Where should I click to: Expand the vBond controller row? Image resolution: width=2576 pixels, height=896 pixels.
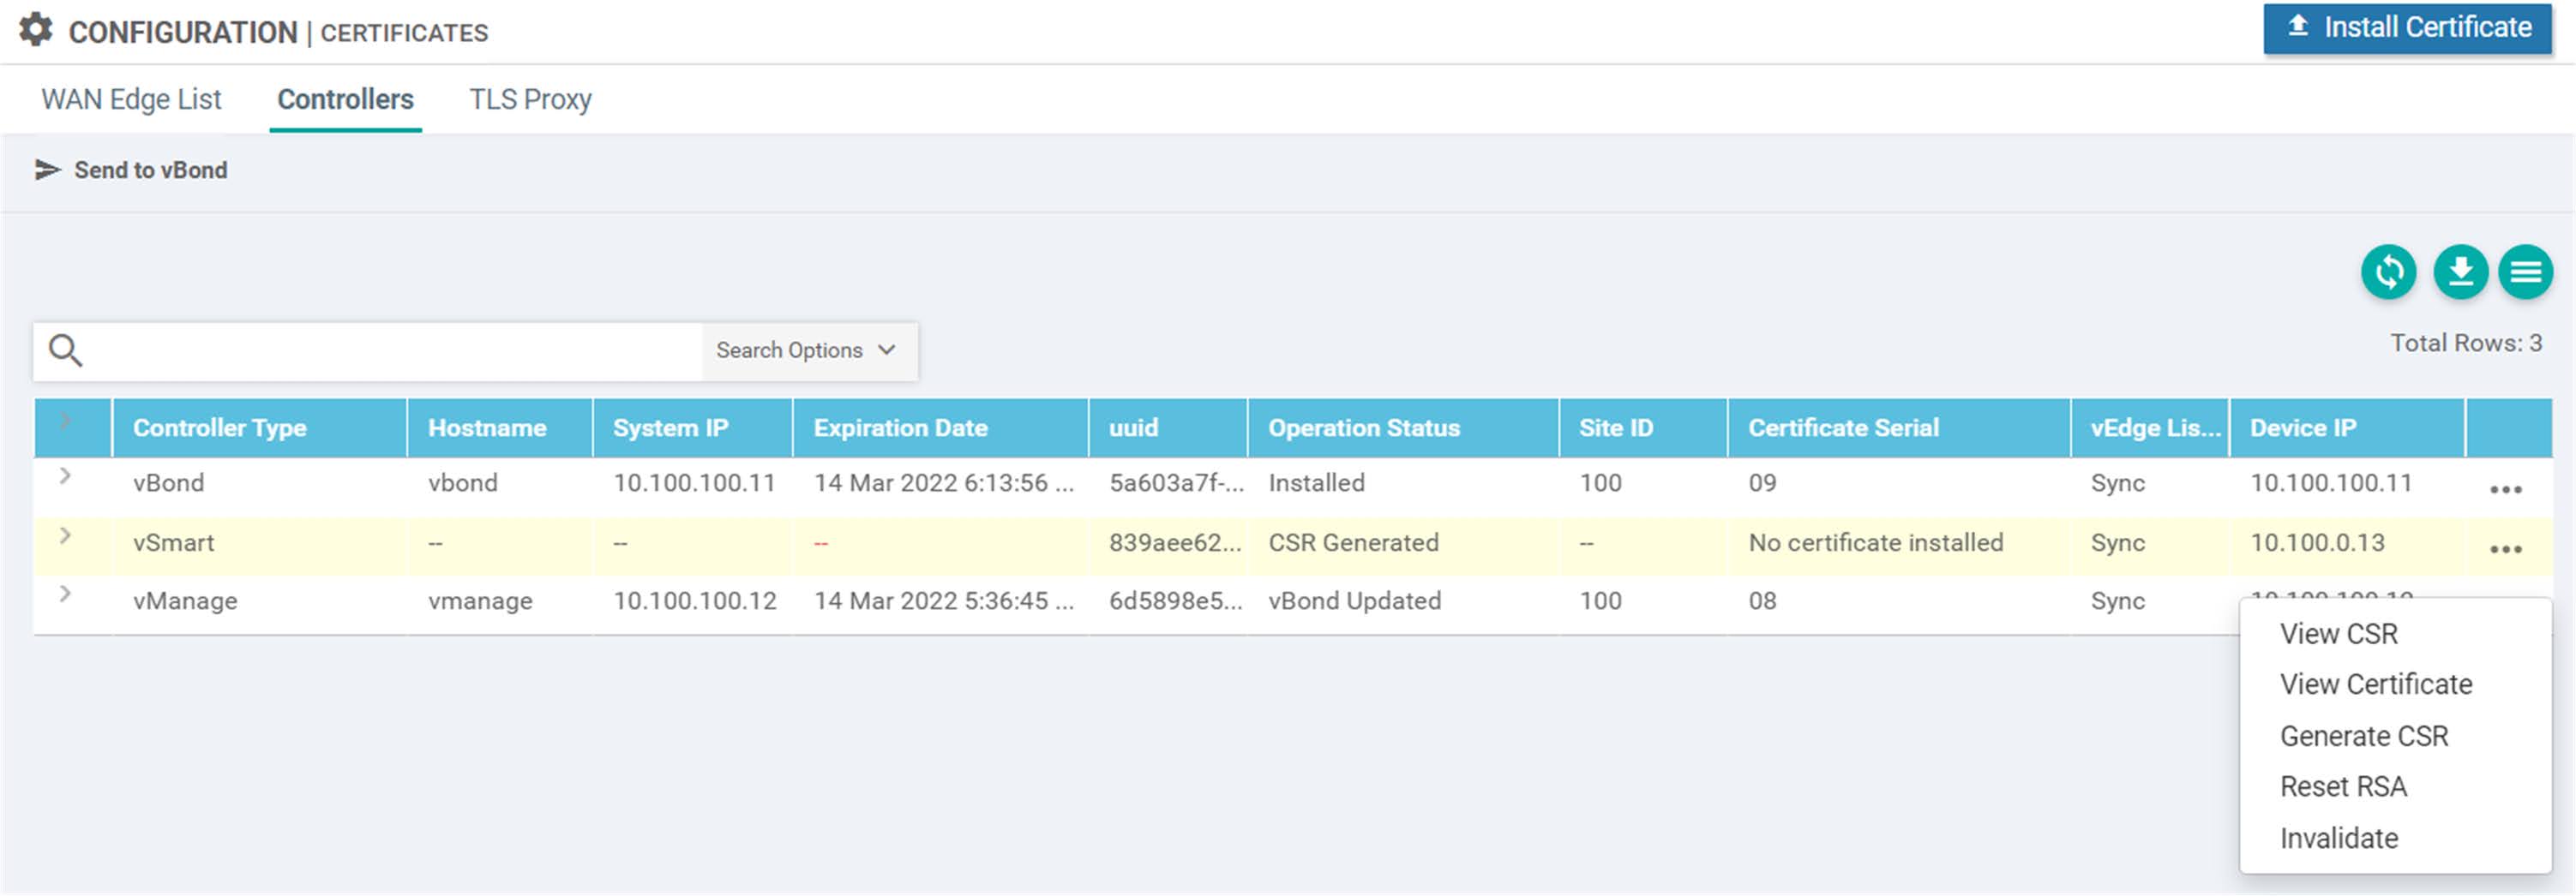tap(66, 476)
